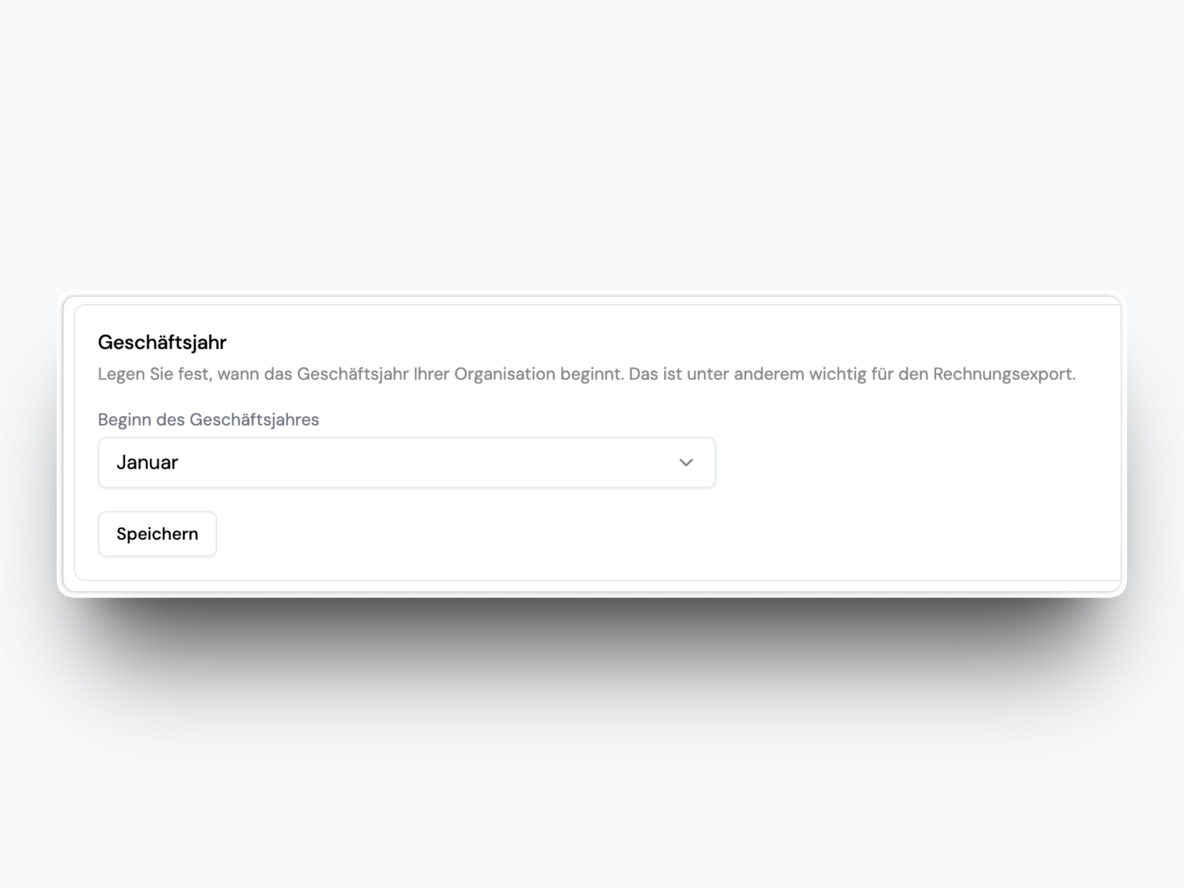This screenshot has height=888, width=1184.
Task: Click the description mentioning Rechnungsexport
Action: pyautogui.click(x=586, y=374)
